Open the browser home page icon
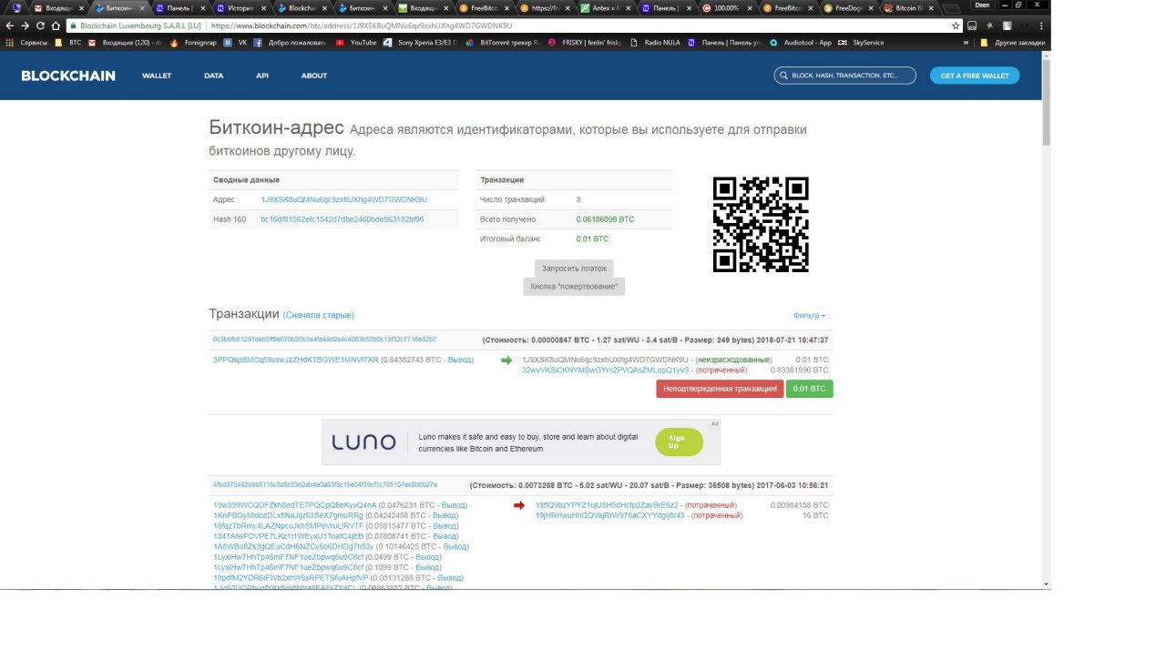The height and width of the screenshot is (670, 1166). (56, 25)
